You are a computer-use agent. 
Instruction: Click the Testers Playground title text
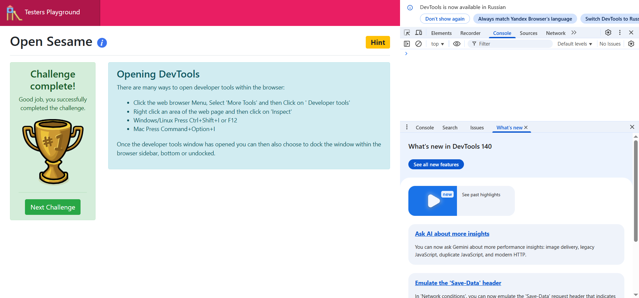52,12
